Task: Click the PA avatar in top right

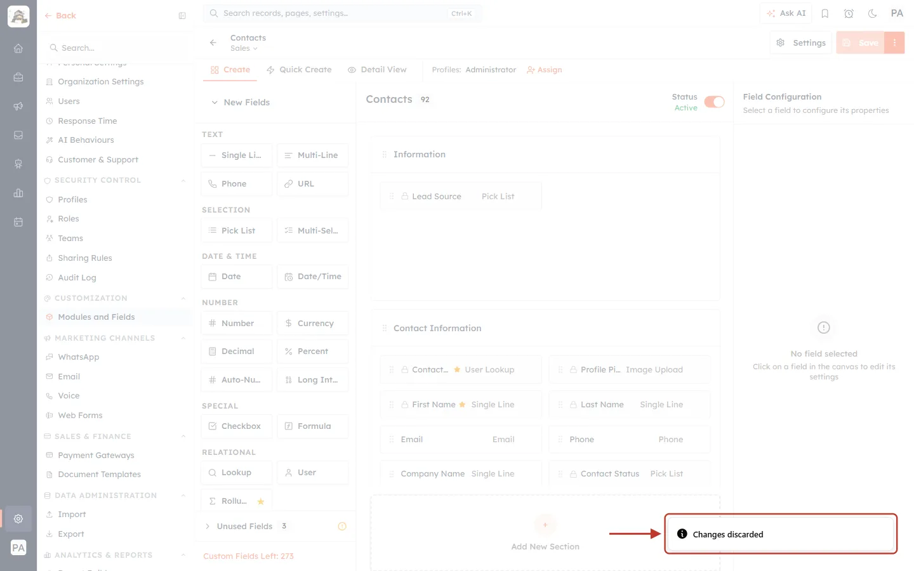Action: pos(897,13)
